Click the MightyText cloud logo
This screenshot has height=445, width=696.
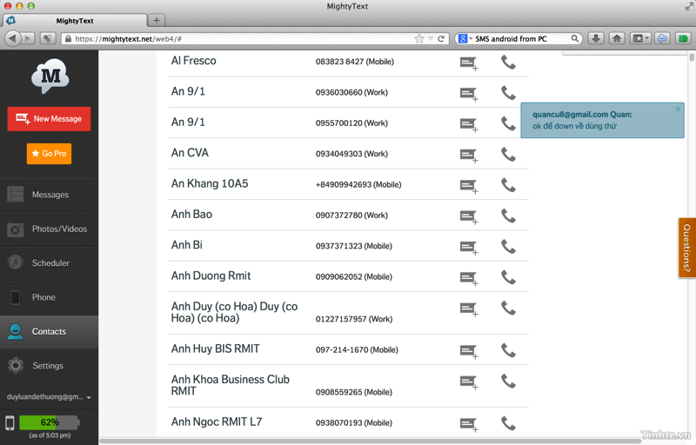[x=50, y=77]
